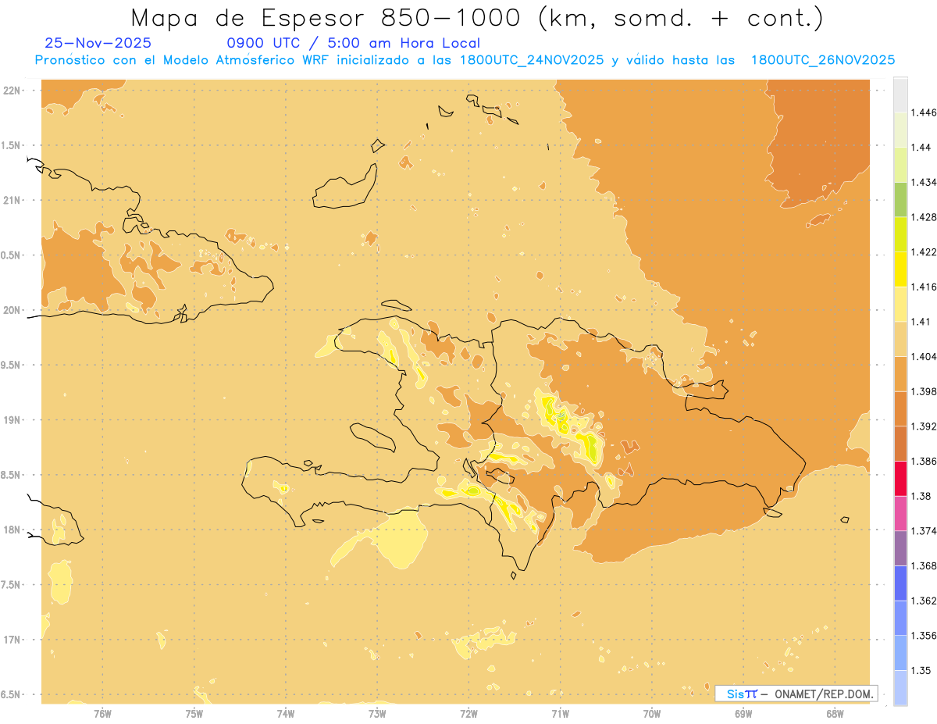937x724 pixels.
Task: Click the colorbar value '1.398'
Action: 925,391
